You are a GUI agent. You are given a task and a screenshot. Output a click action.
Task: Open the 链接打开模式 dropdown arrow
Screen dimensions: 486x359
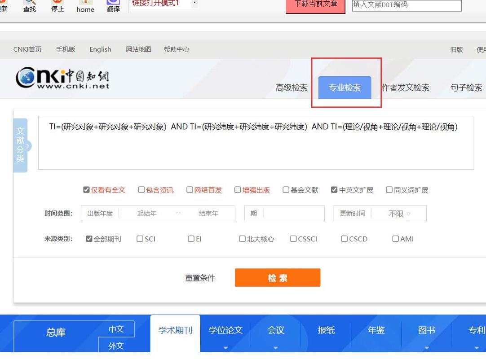[194, 3]
